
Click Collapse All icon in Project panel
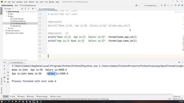[x=29, y=9]
